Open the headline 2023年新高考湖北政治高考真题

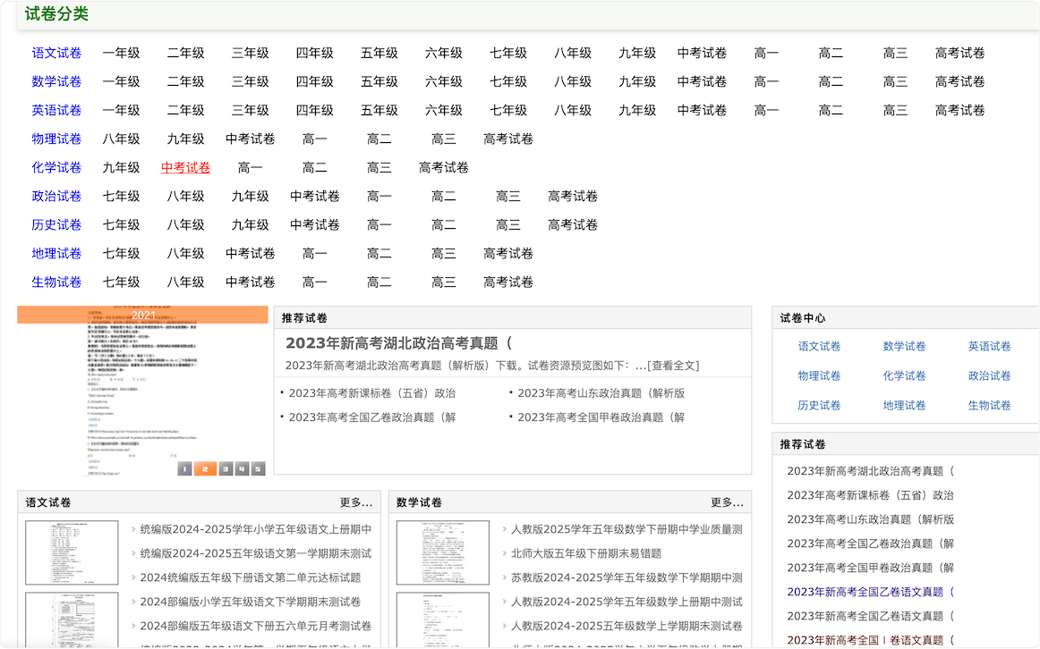(398, 343)
